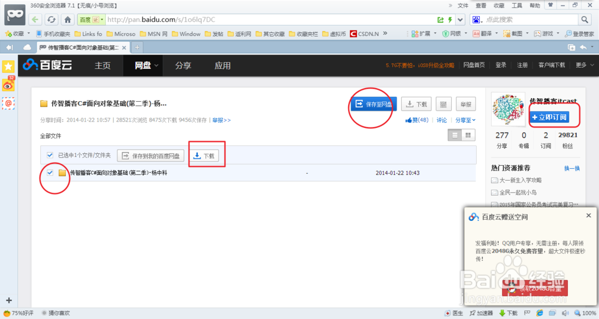Open the 翻译 translate extension
599x319 pixels.
coord(482,34)
